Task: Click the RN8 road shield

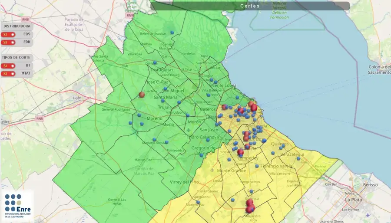Action: point(26,20)
